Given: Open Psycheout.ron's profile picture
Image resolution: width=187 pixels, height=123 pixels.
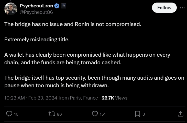Looking at the screenshot, I should tap(10, 9).
